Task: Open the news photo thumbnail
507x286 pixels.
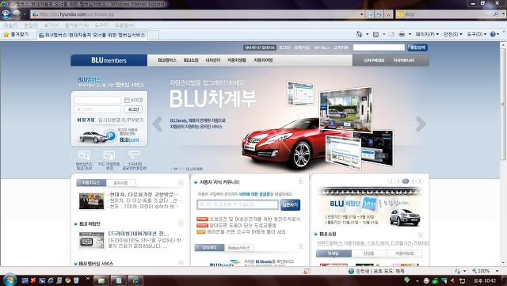Action: [x=92, y=201]
